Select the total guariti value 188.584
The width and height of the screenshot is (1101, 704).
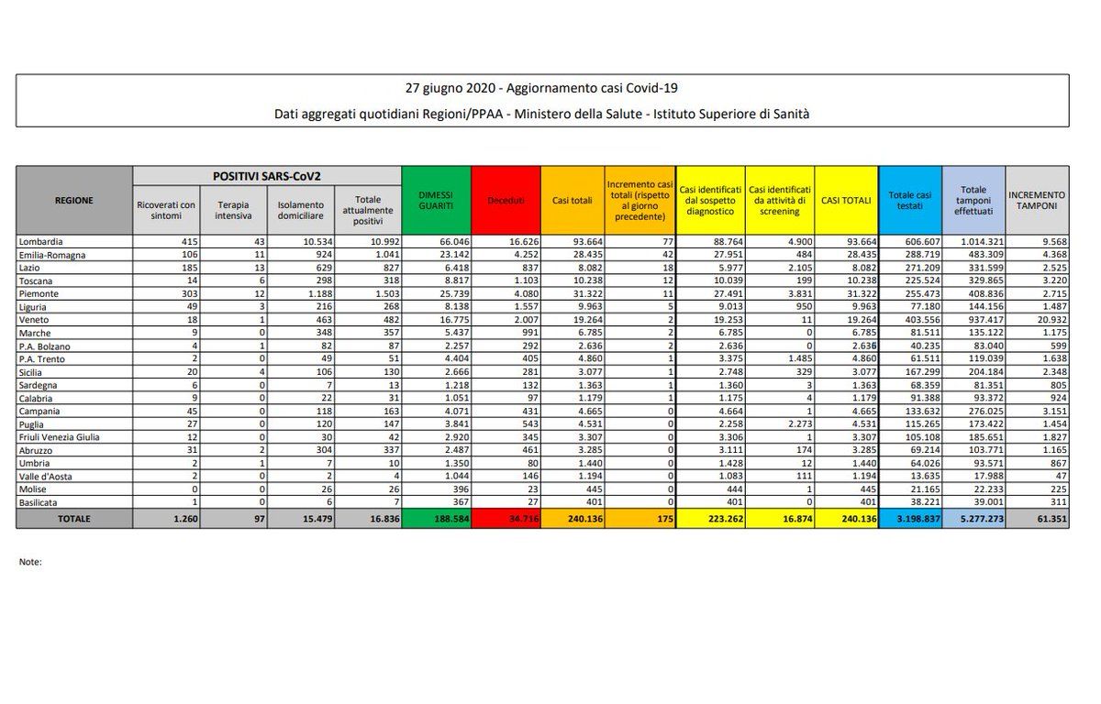coord(436,519)
